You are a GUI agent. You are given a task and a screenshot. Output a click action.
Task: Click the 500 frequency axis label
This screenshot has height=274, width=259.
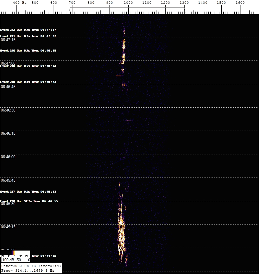coord(35,3)
